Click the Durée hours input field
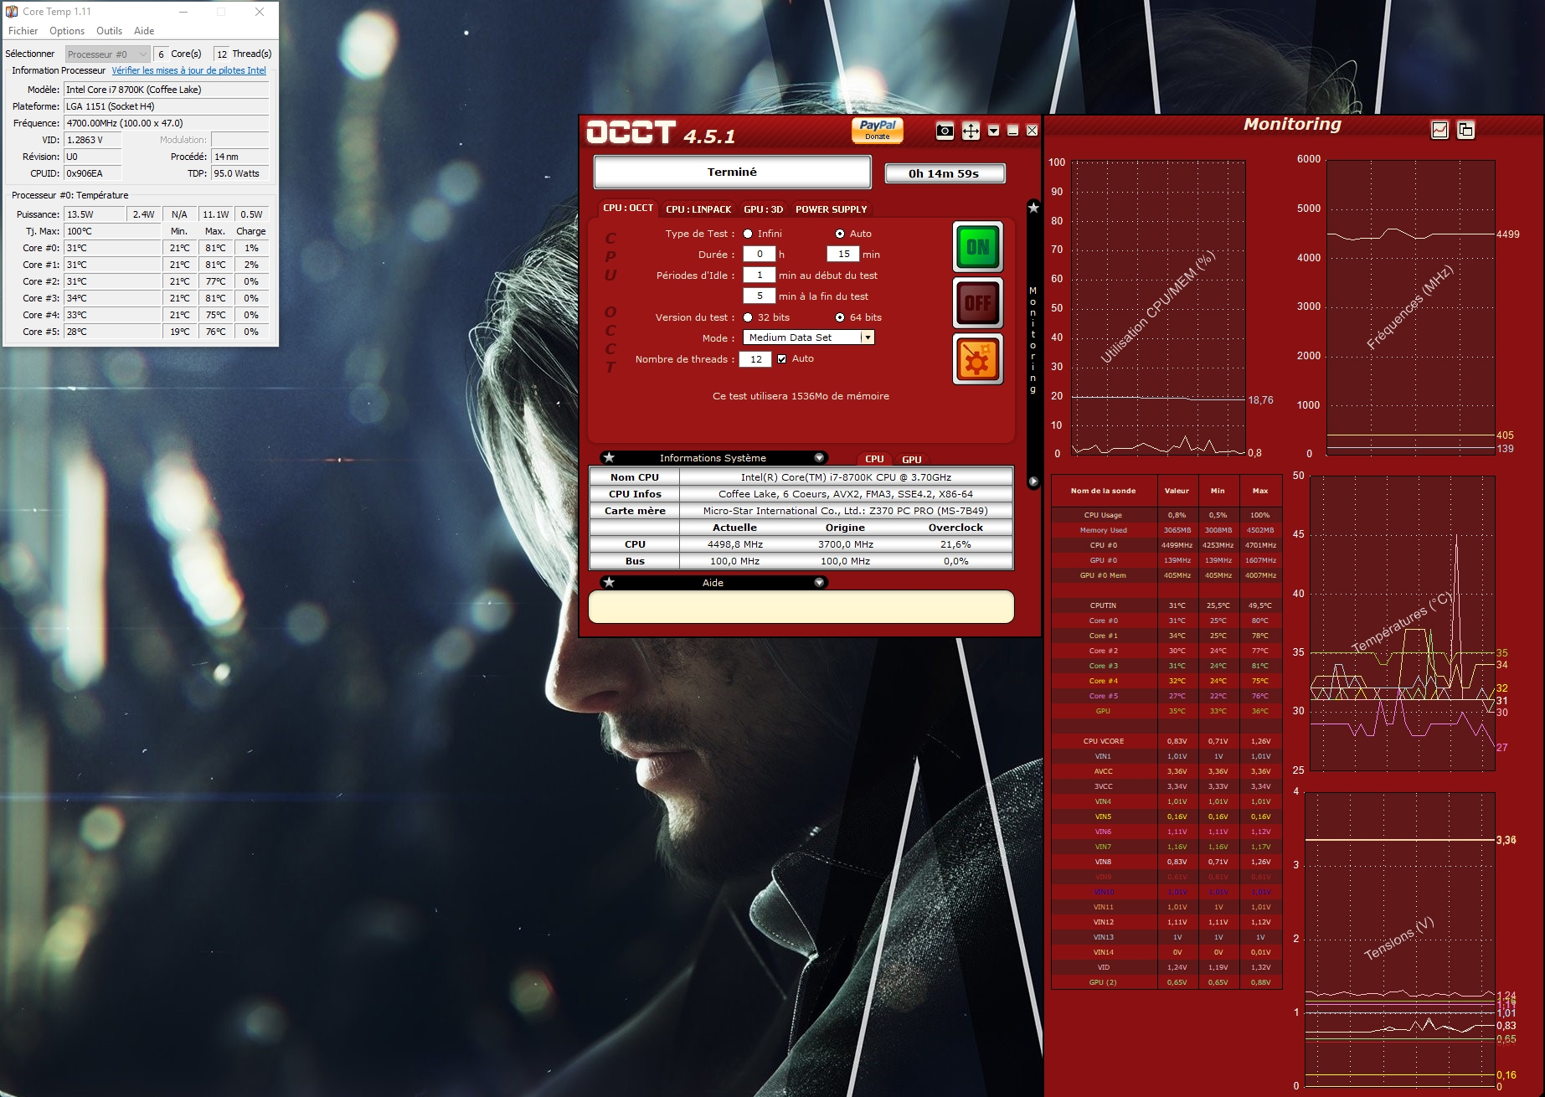Image resolution: width=1545 pixels, height=1097 pixels. pos(760,254)
